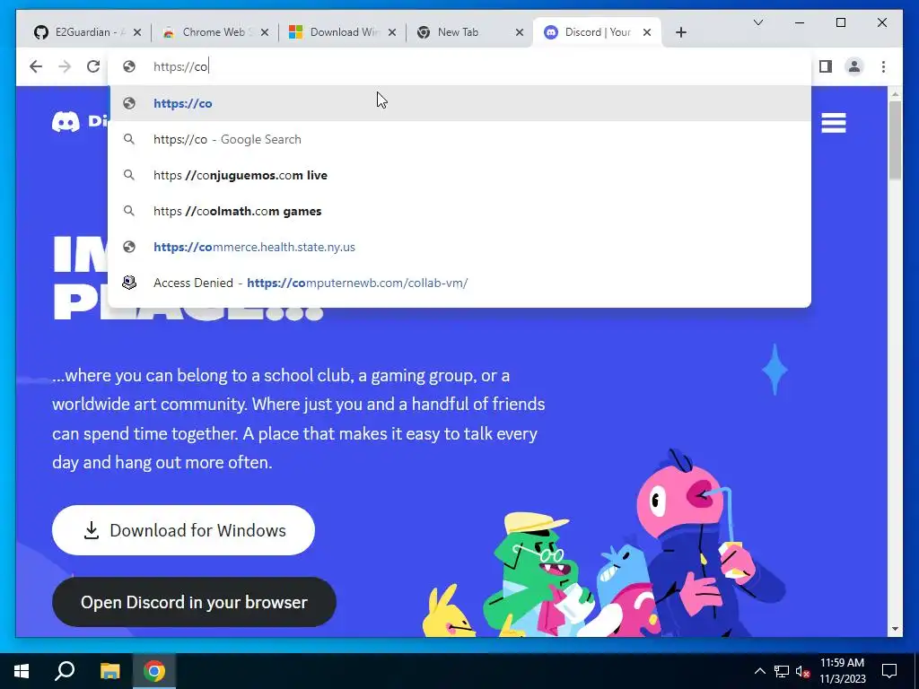Viewport: 919px width, 689px height.
Task: Go back using the browser back arrow
Action: pos(36,66)
